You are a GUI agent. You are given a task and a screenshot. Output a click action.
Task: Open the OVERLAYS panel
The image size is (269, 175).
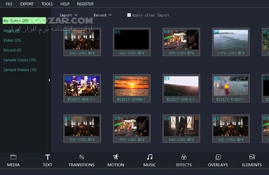point(218,161)
